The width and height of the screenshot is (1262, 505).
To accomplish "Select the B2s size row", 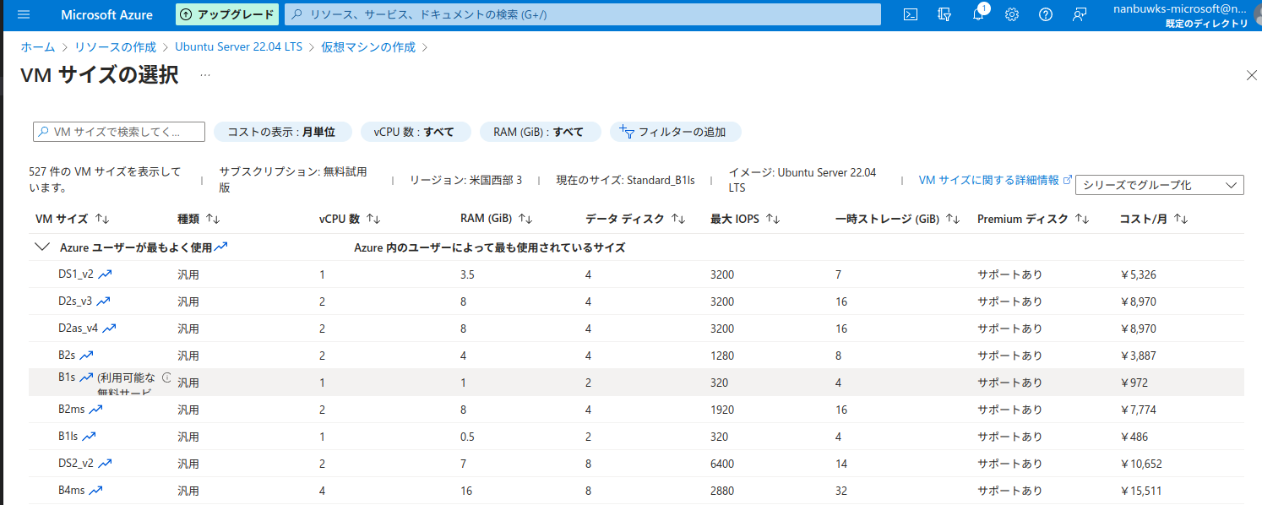I will (x=636, y=356).
